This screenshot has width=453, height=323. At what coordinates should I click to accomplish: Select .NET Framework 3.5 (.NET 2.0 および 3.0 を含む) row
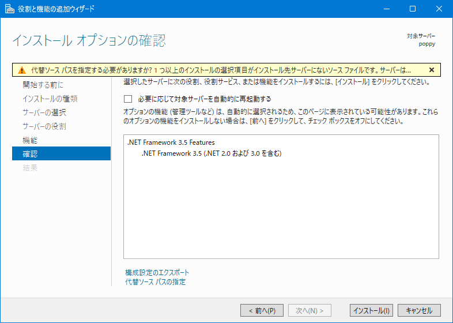pyautogui.click(x=212, y=153)
